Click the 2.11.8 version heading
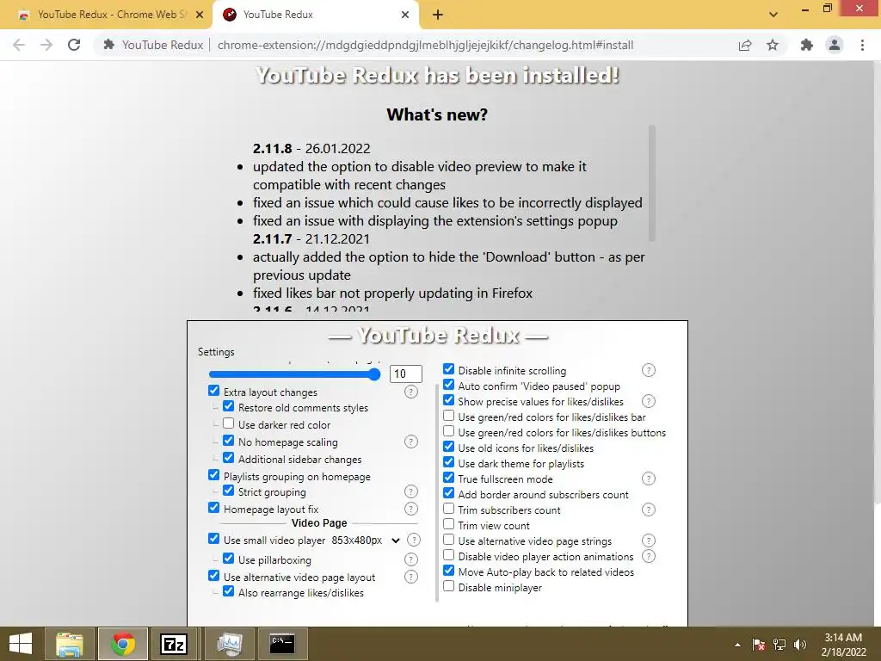The image size is (881, 661). click(x=273, y=148)
